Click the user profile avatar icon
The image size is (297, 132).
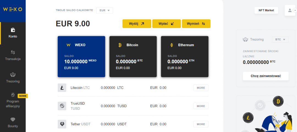coord(290,10)
